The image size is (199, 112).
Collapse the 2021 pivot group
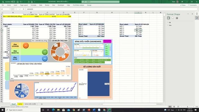coord(4,26)
